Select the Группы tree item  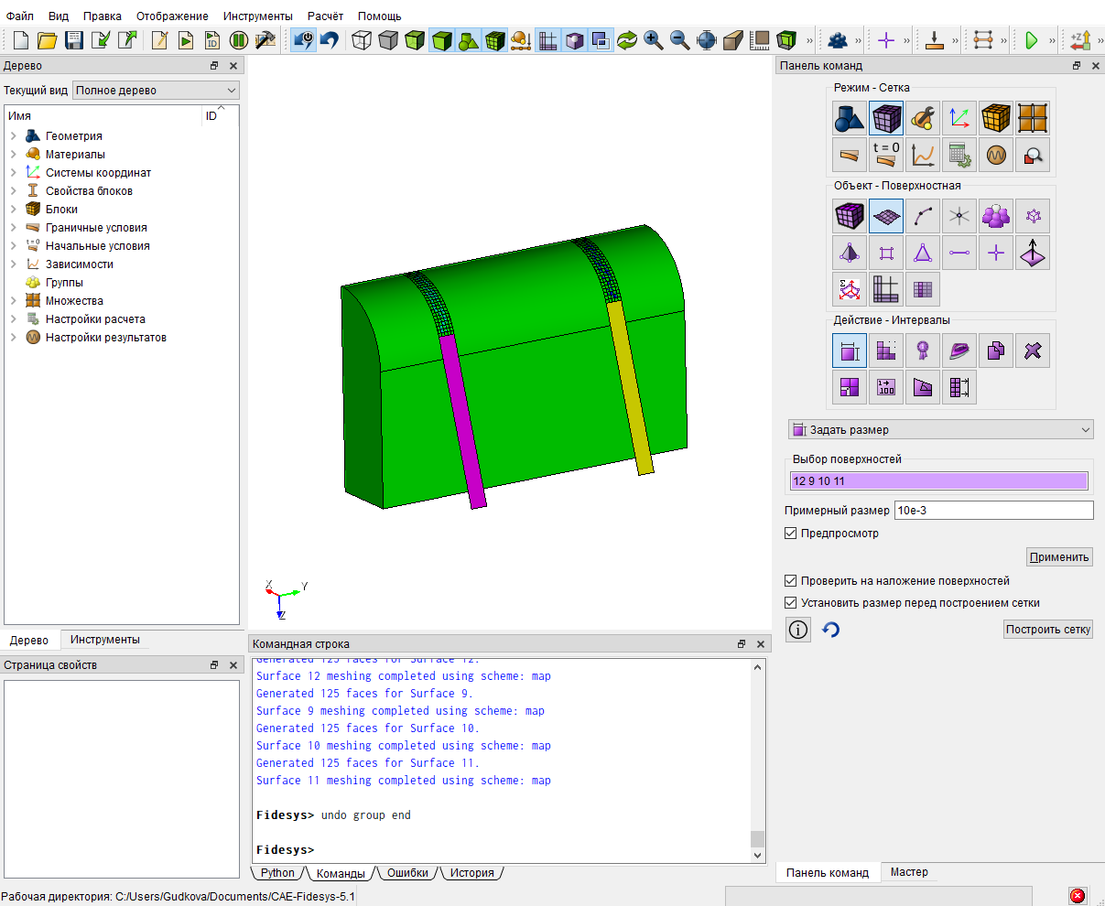click(x=64, y=283)
